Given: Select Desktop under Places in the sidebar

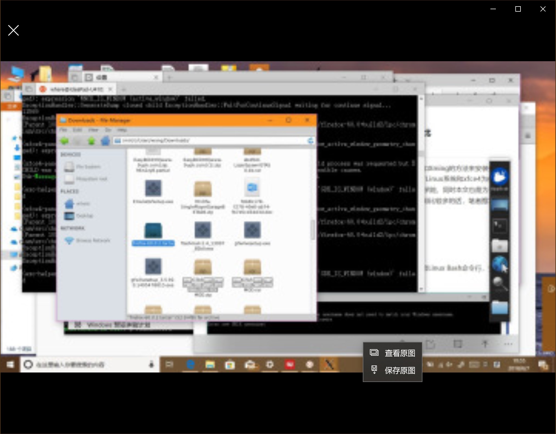Looking at the screenshot, I should coord(84,216).
